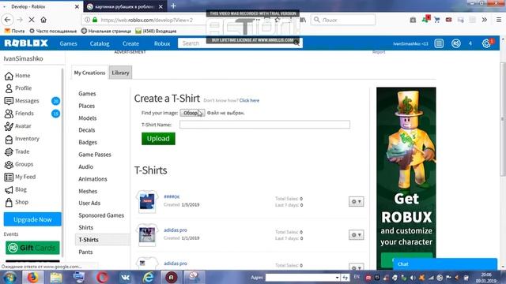Open the Robux balance icon
Image resolution: width=506 pixels, height=284 pixels.
point(455,43)
